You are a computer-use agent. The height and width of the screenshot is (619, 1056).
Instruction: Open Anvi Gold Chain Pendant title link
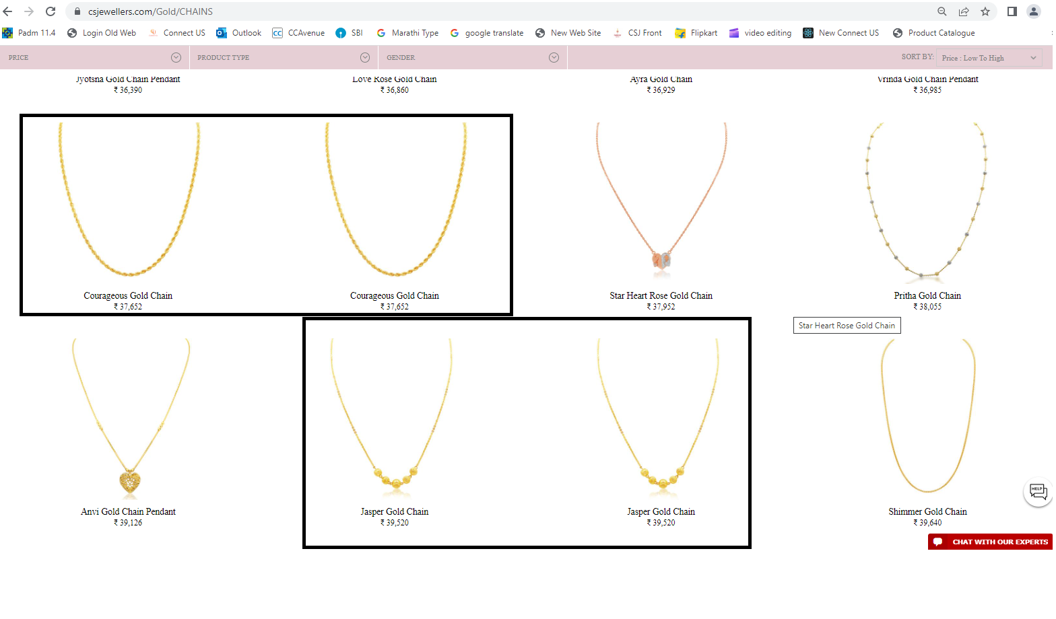tap(128, 511)
